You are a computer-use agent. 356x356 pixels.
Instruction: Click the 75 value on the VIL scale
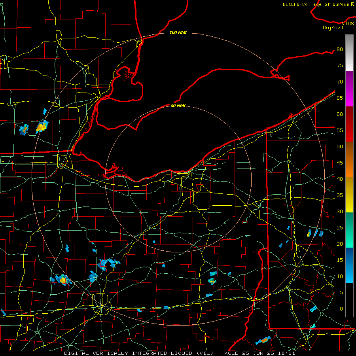[340, 65]
